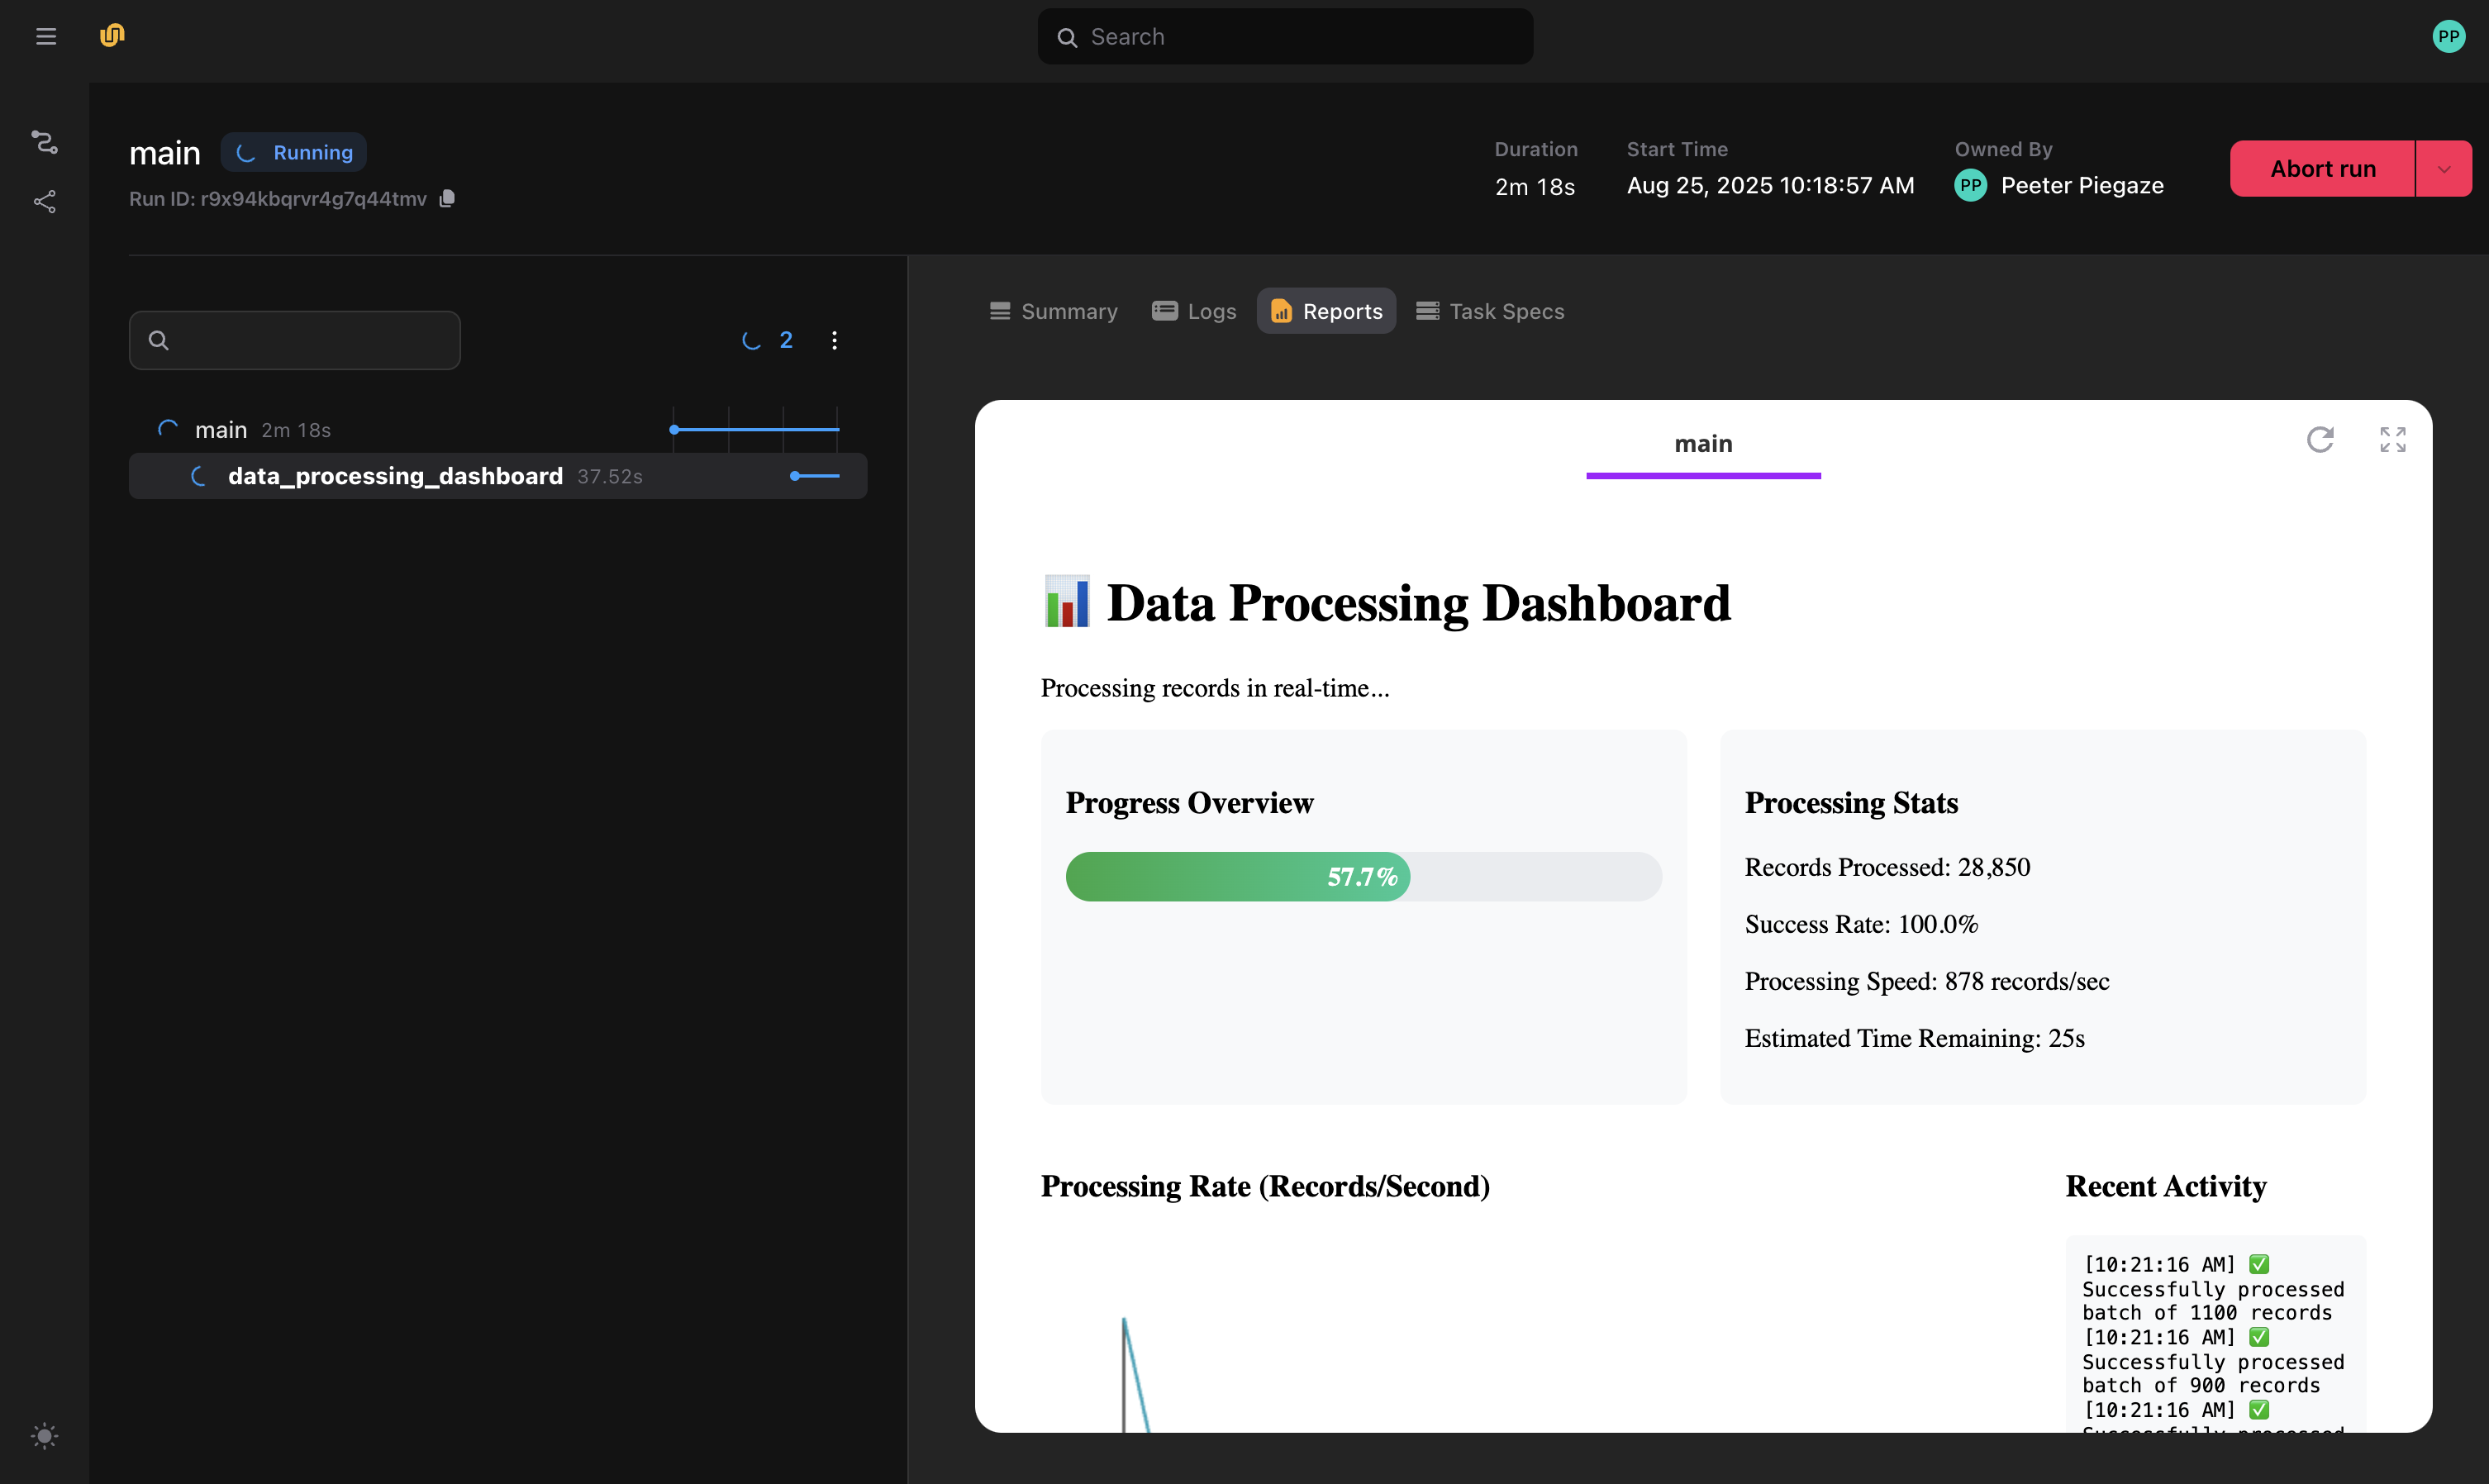2489x1484 pixels.
Task: Toggle the light theme with the sun icon
Action: coord(44,1436)
